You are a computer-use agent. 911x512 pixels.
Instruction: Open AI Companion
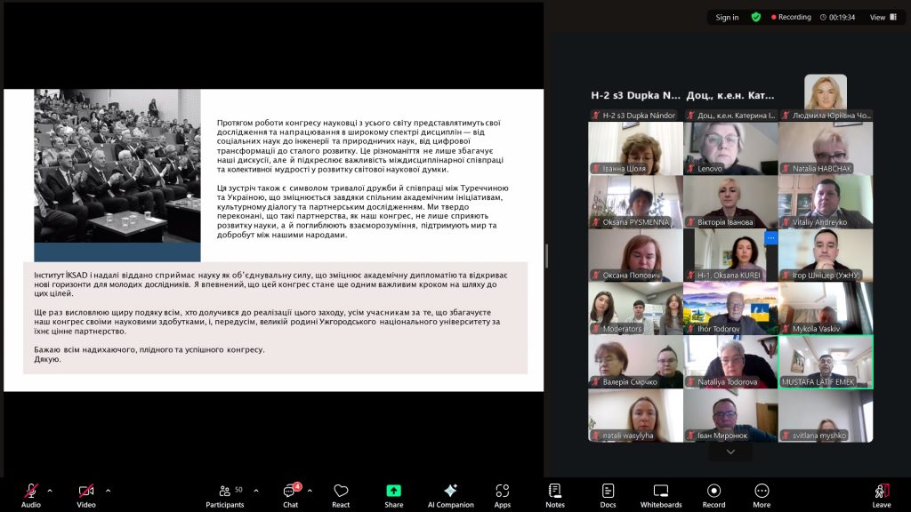[450, 494]
